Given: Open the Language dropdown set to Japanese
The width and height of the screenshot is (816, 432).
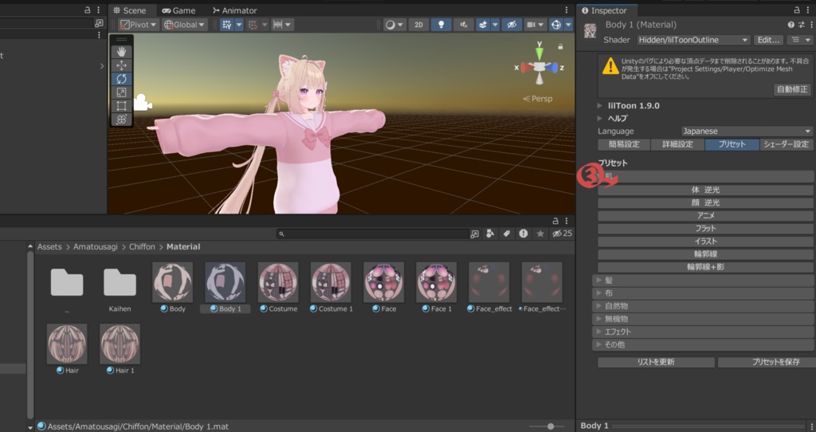Looking at the screenshot, I should pyautogui.click(x=747, y=132).
